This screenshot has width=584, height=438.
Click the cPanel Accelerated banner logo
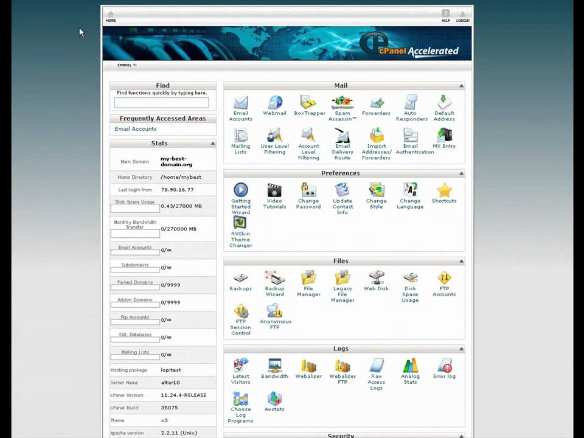[409, 44]
